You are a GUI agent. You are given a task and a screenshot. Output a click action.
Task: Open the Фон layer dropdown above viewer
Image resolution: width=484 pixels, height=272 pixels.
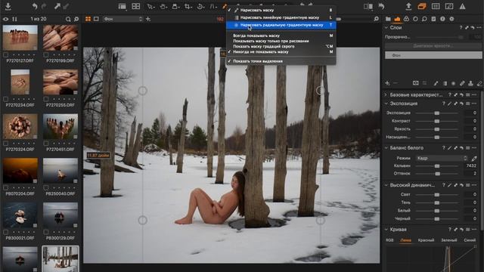point(123,19)
